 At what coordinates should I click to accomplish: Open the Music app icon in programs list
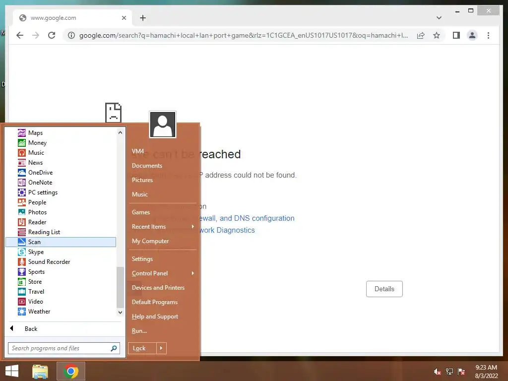pos(22,153)
